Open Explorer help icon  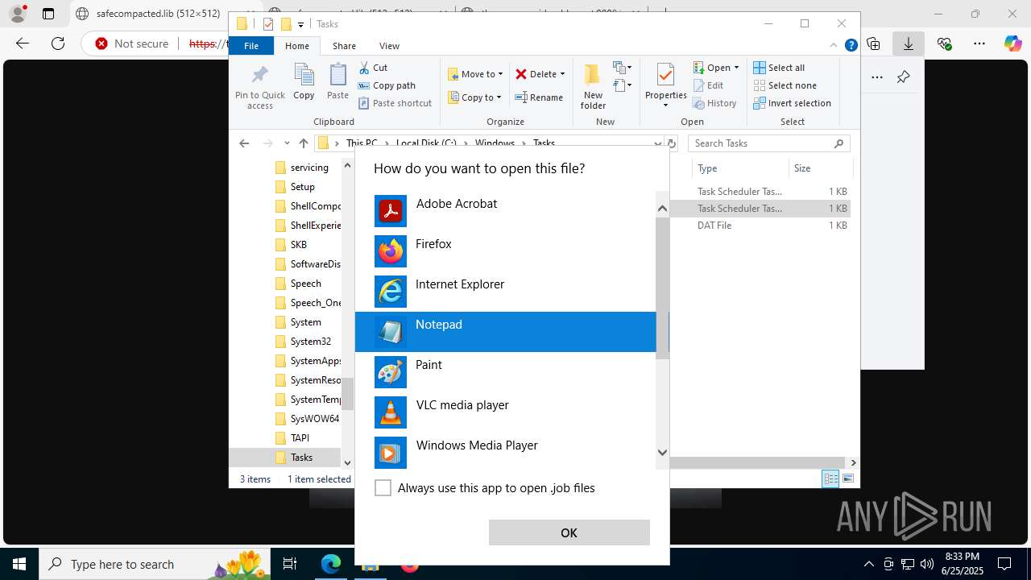pyautogui.click(x=851, y=46)
